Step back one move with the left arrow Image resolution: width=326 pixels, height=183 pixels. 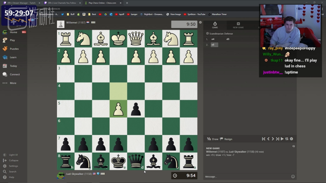pyautogui.click(x=268, y=139)
